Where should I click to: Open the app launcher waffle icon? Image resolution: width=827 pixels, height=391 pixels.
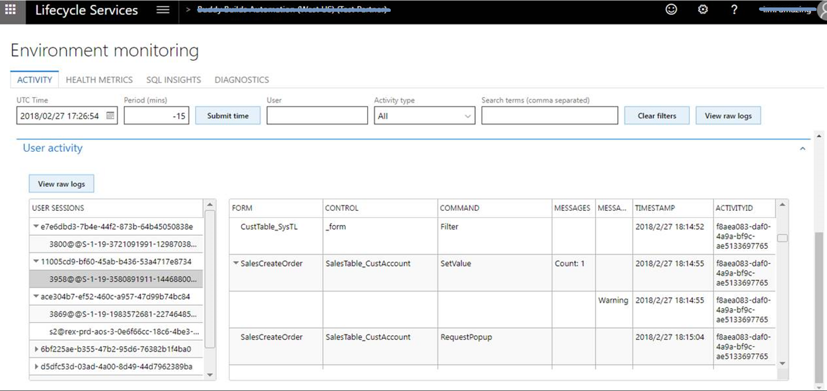(x=11, y=10)
